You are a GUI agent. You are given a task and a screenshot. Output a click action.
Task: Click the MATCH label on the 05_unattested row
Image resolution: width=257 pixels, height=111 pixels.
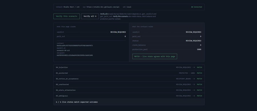tap(200, 84)
